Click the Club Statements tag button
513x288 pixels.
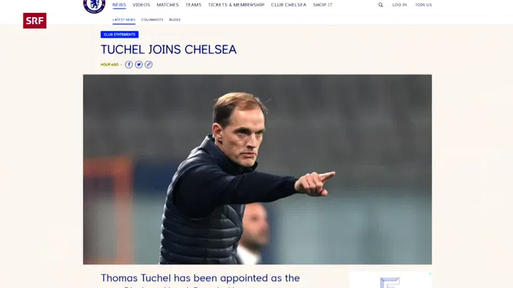120,34
